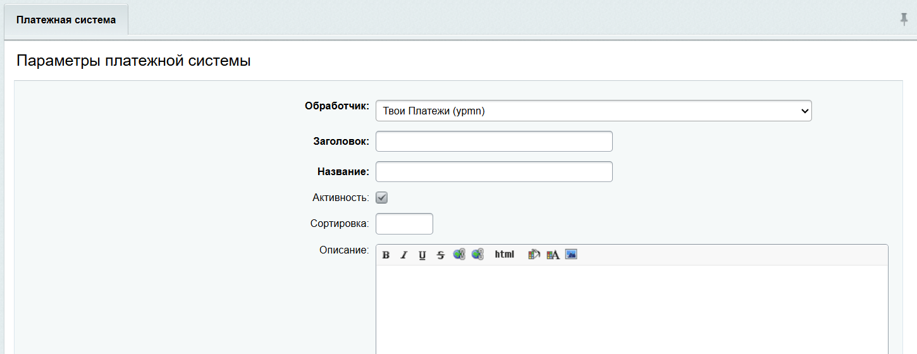The width and height of the screenshot is (917, 354).
Task: Pin the panel with the pin icon
Action: (904, 20)
